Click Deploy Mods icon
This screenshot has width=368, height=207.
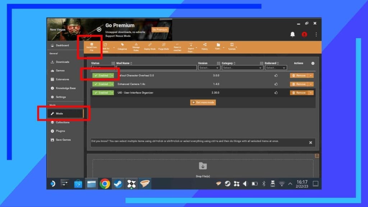pyautogui.click(x=150, y=46)
